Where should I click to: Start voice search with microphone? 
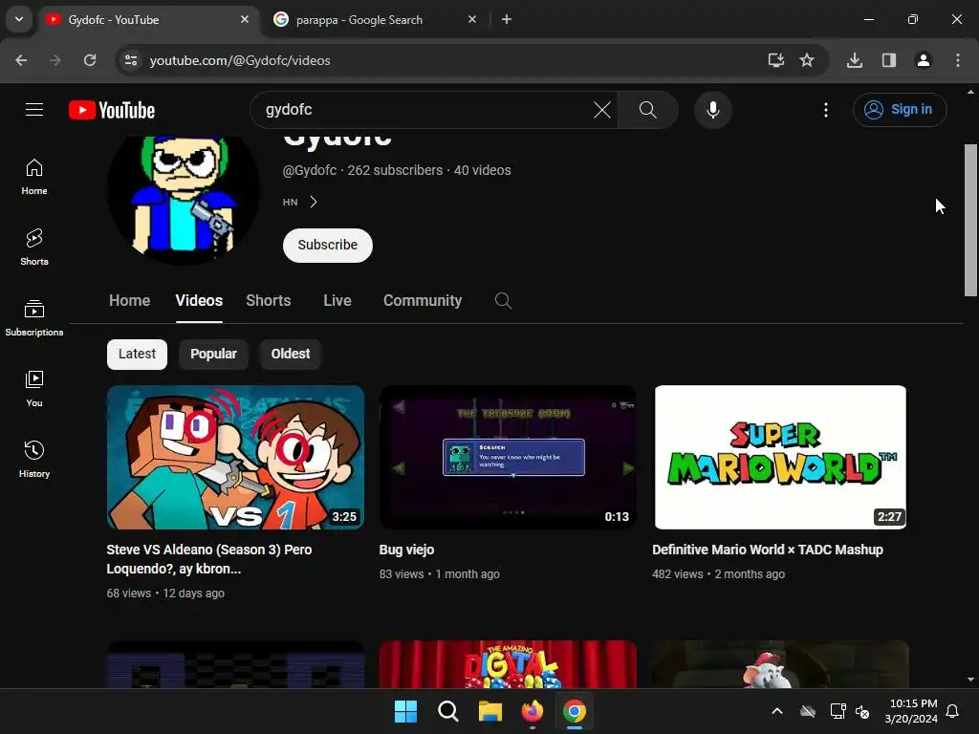(x=712, y=110)
